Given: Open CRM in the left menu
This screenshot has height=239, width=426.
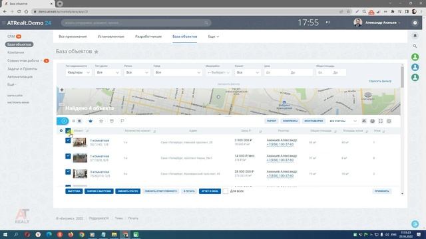Looking at the screenshot, I should pyautogui.click(x=11, y=37).
